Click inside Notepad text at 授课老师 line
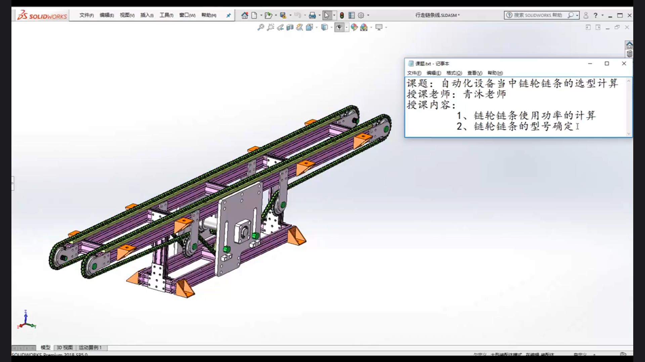 point(456,94)
